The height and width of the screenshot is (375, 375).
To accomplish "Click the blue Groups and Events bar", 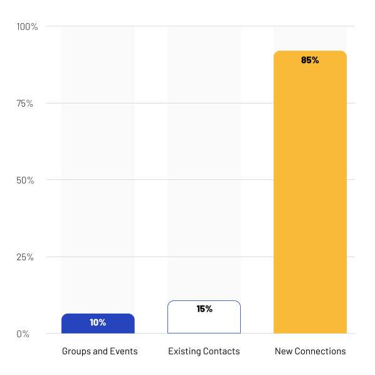I will (x=98, y=324).
